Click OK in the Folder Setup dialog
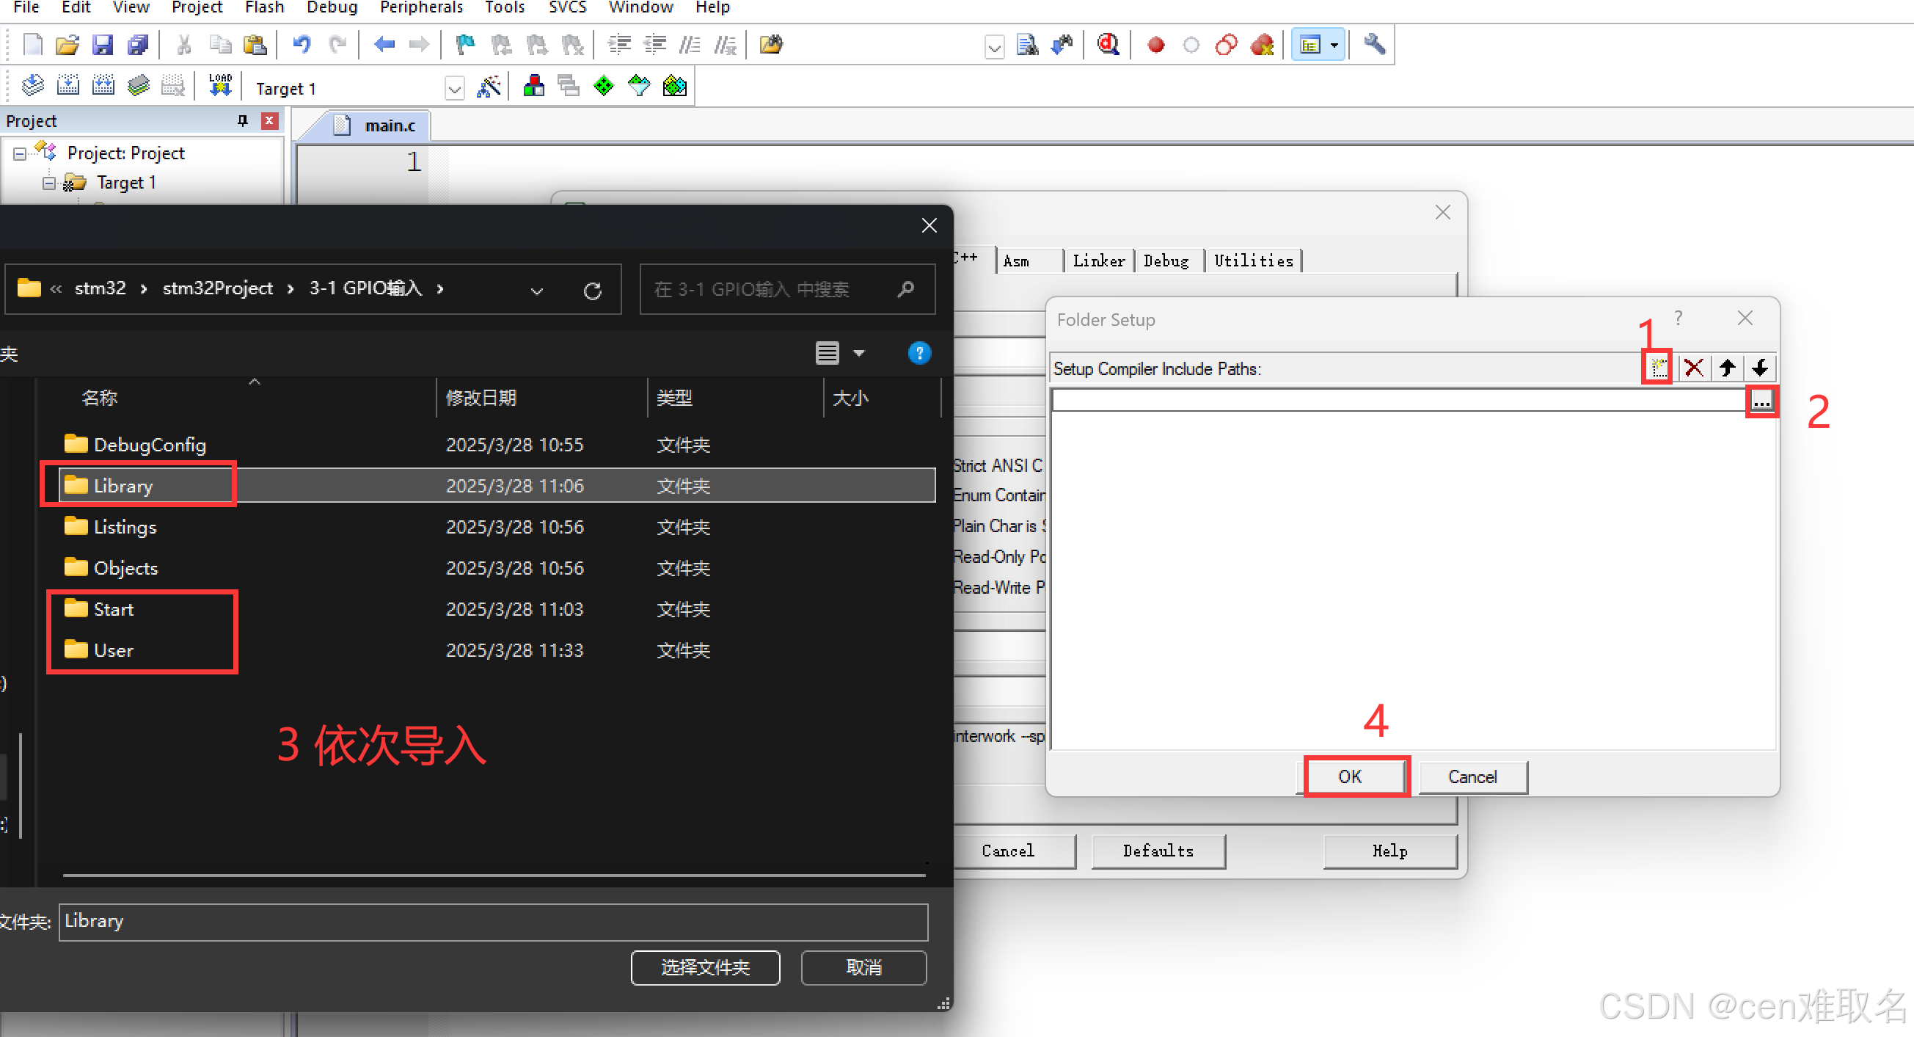Image resolution: width=1914 pixels, height=1037 pixels. pyautogui.click(x=1349, y=776)
